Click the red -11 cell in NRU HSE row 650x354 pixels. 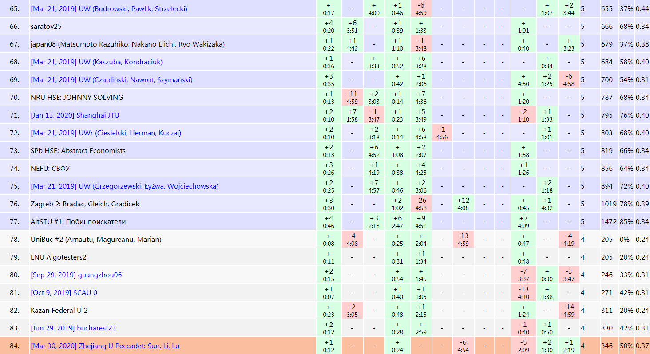[x=352, y=98]
